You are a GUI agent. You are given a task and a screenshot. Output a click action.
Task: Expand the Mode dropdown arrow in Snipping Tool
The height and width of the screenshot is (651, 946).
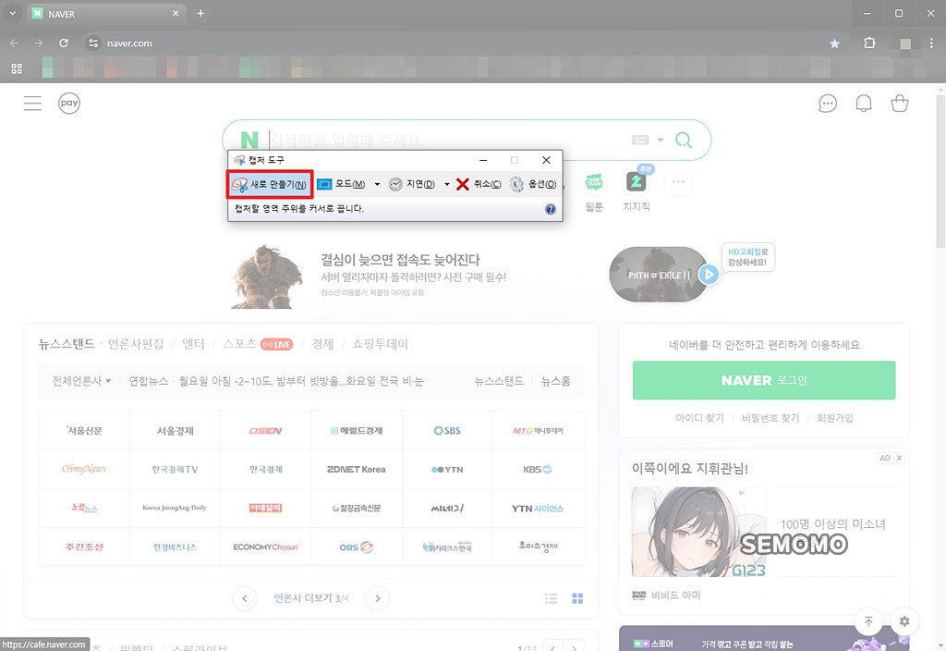click(377, 184)
